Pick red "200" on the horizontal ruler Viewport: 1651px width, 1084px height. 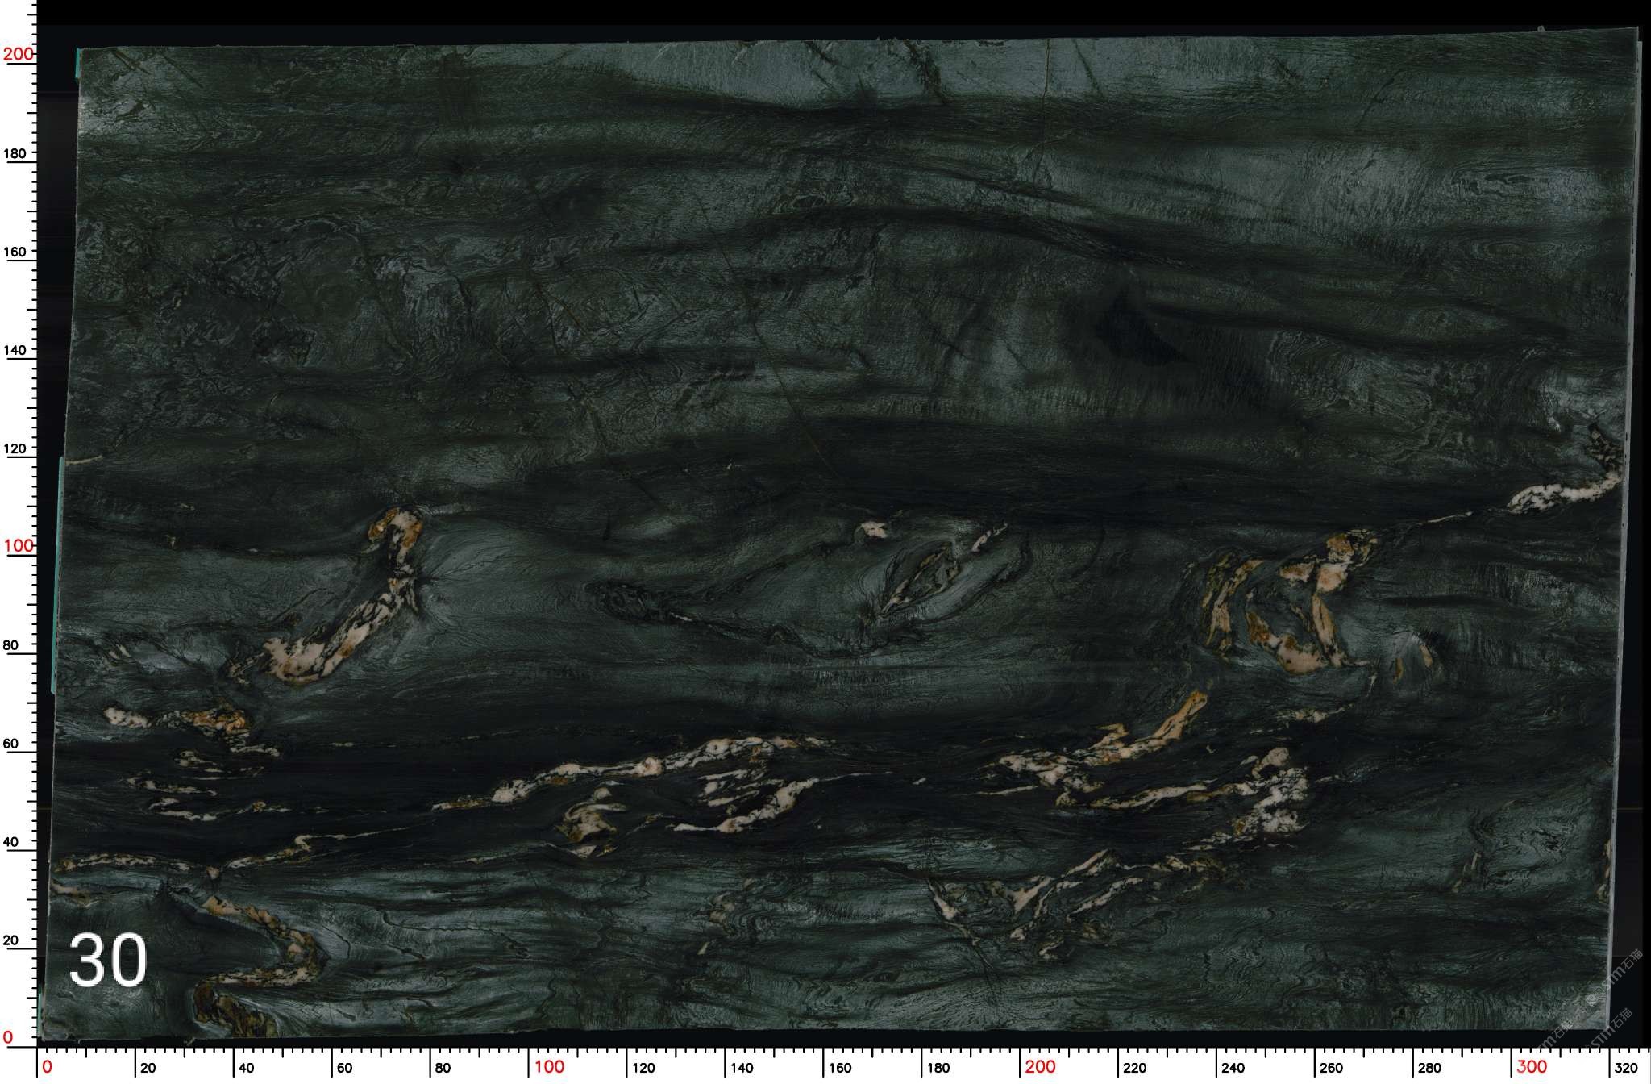pyautogui.click(x=1041, y=1067)
